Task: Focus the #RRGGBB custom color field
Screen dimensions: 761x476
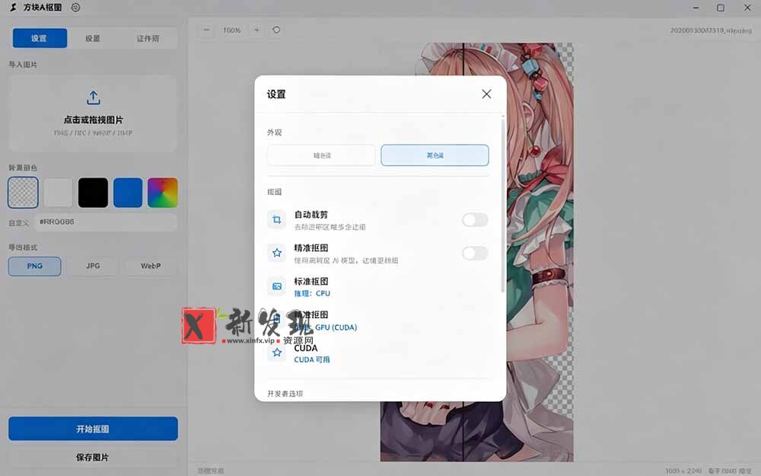Action: [106, 222]
